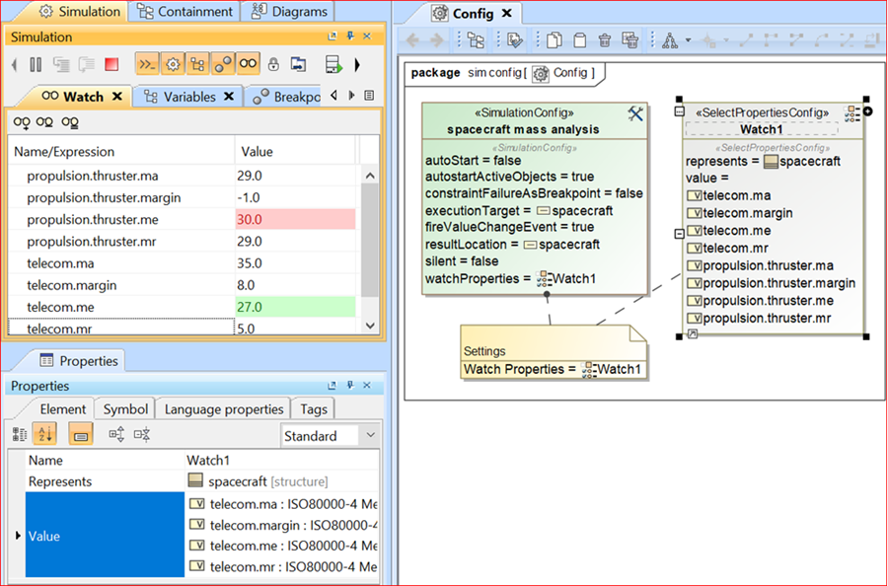Viewport: 888px width, 586px height.
Task: Toggle the Breakpoints pane button in toolbar
Action: [x=223, y=65]
